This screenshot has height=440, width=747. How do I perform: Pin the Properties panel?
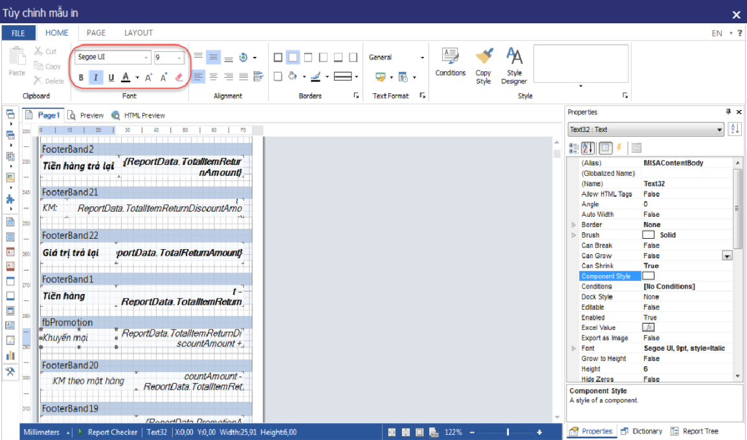pos(728,112)
